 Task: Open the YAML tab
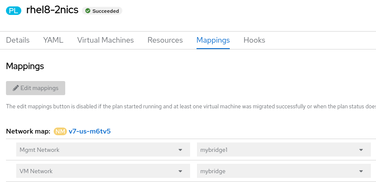pos(53,40)
